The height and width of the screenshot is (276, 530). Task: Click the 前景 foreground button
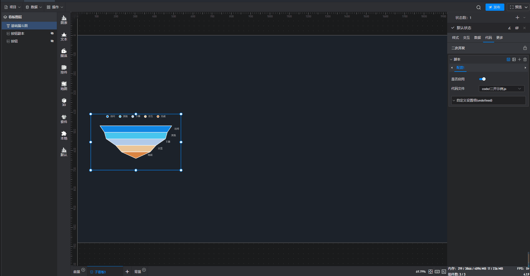point(77,272)
